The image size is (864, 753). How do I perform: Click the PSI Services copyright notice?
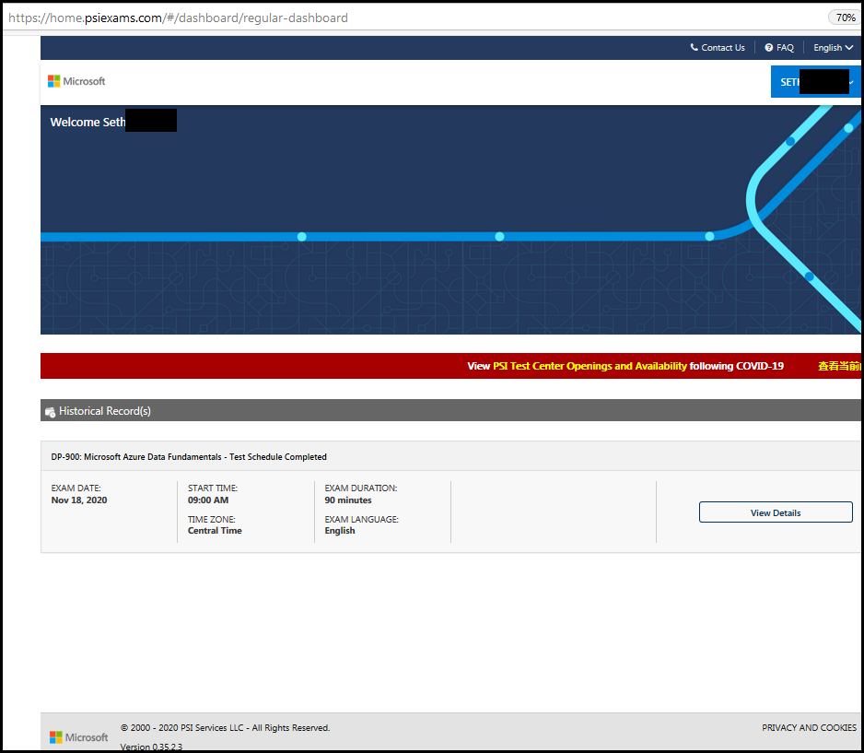[225, 727]
